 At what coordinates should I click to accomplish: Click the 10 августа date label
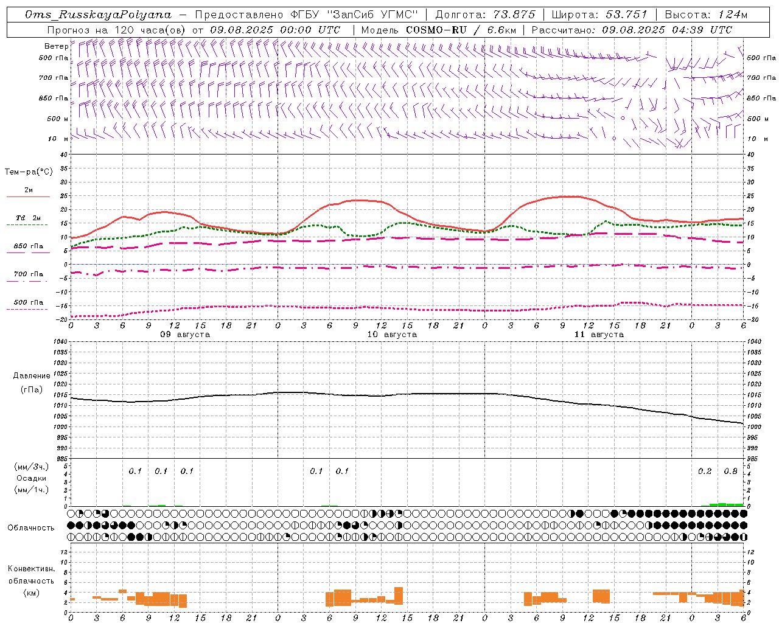(x=392, y=335)
